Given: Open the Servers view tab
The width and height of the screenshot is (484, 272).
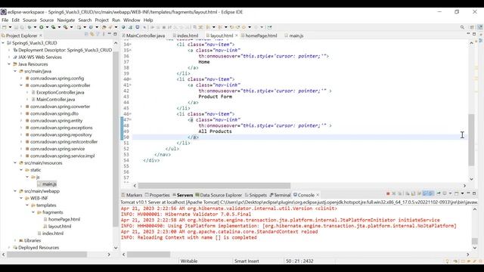Looking at the screenshot, I should point(182,195).
